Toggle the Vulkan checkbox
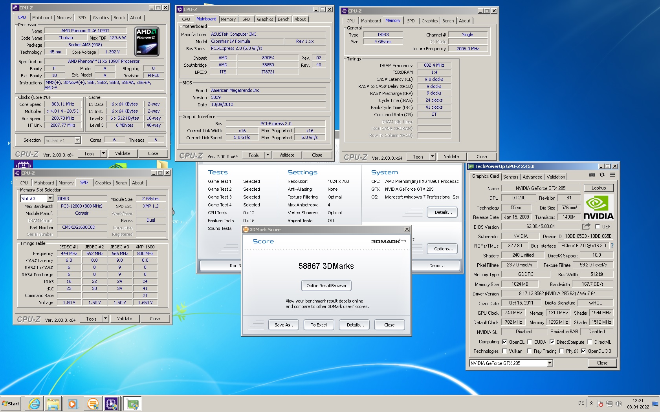 coord(504,351)
